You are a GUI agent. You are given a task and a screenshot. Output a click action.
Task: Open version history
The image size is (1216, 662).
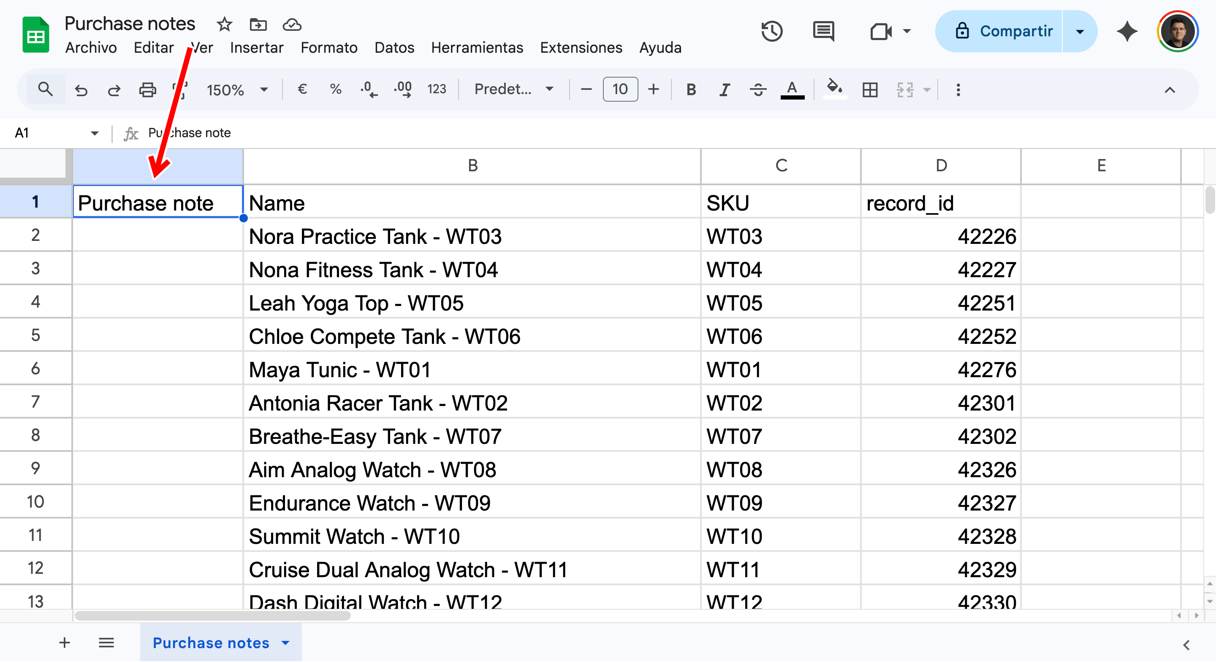click(771, 31)
